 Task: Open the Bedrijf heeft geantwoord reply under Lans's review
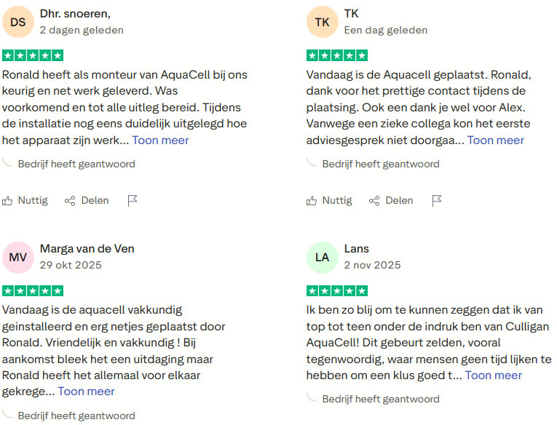pos(380,399)
